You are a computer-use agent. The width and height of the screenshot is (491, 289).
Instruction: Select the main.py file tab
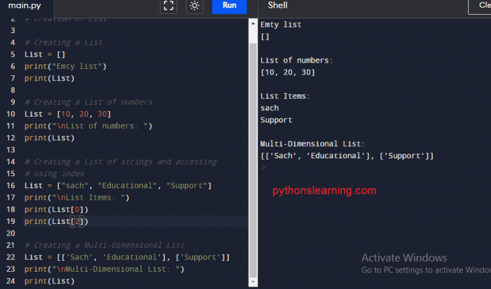tap(24, 6)
